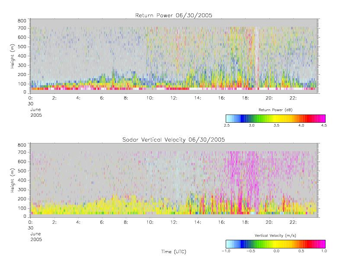
Task: Click the '3.0' tick on Return Power color bar
Action: click(252, 125)
